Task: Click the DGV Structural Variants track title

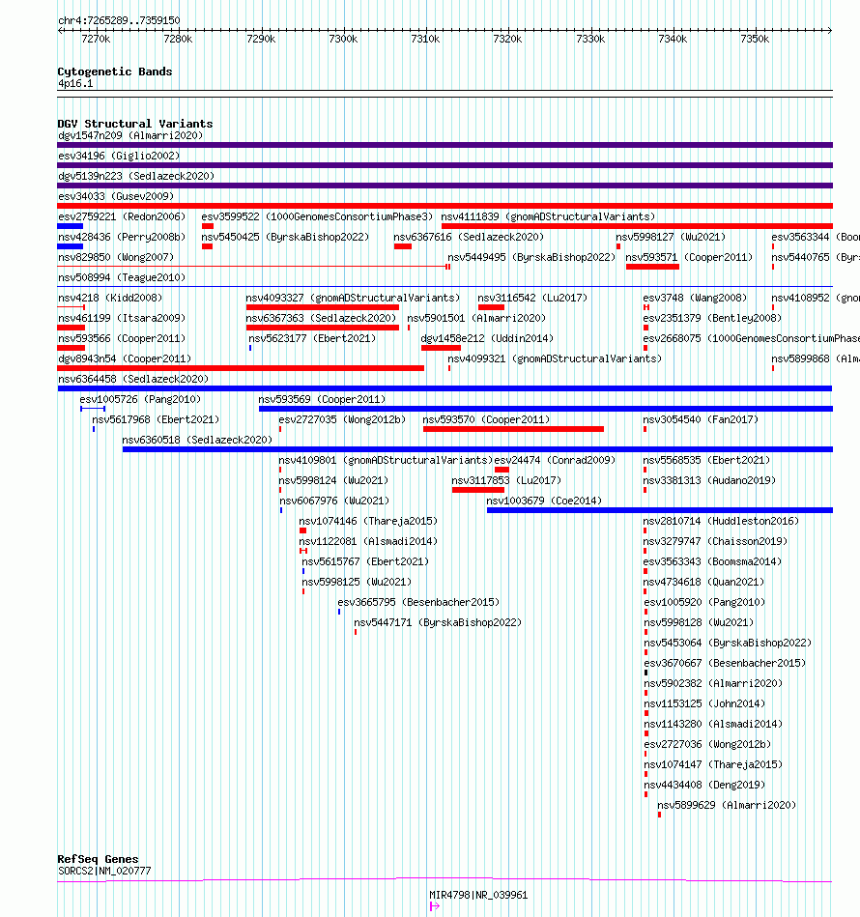Action: tap(135, 124)
